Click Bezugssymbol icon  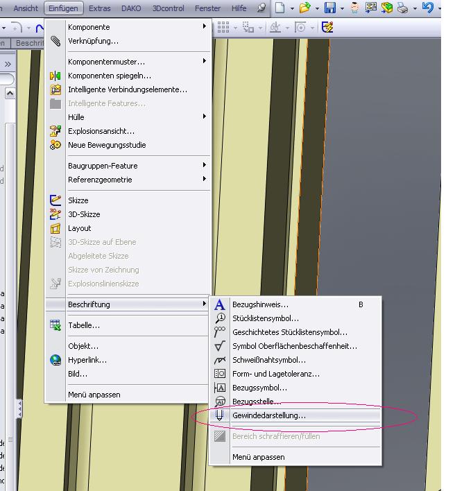click(220, 388)
